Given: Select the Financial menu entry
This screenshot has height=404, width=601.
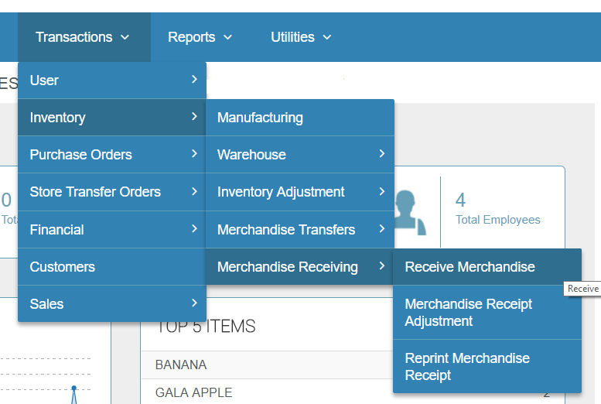Looking at the screenshot, I should pos(112,229).
